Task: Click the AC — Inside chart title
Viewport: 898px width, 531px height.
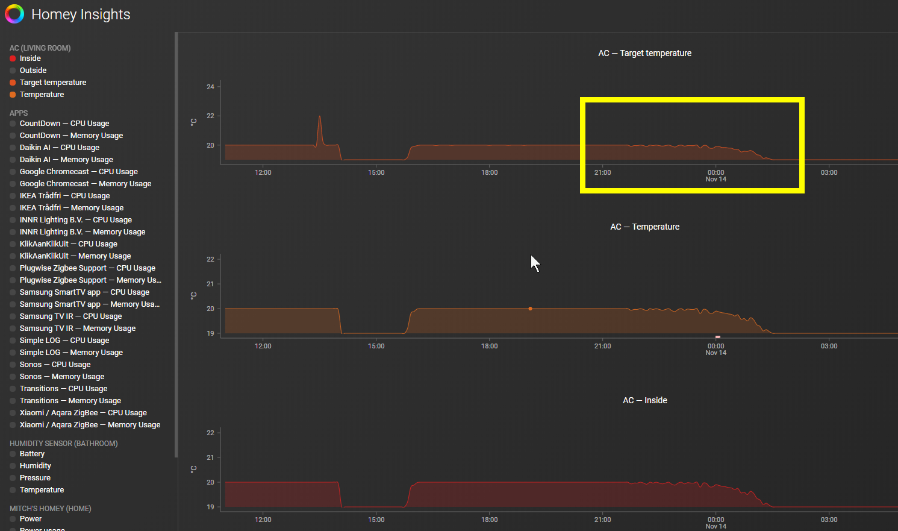Action: [644, 400]
